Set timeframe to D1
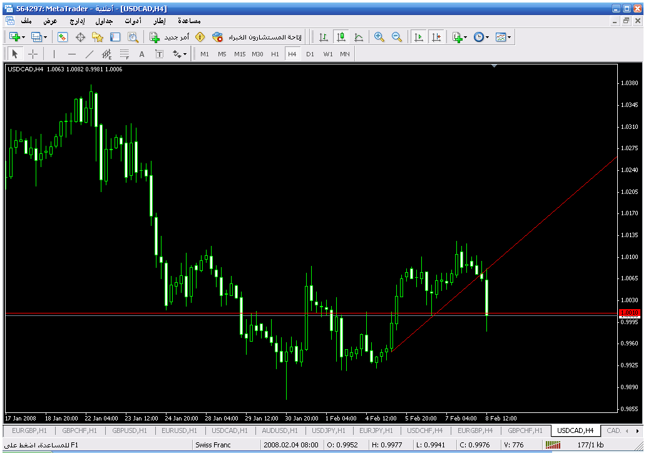 coord(310,54)
